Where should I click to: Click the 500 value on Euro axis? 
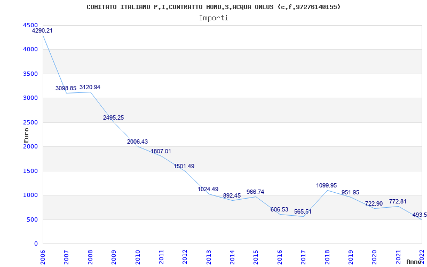click(33, 219)
